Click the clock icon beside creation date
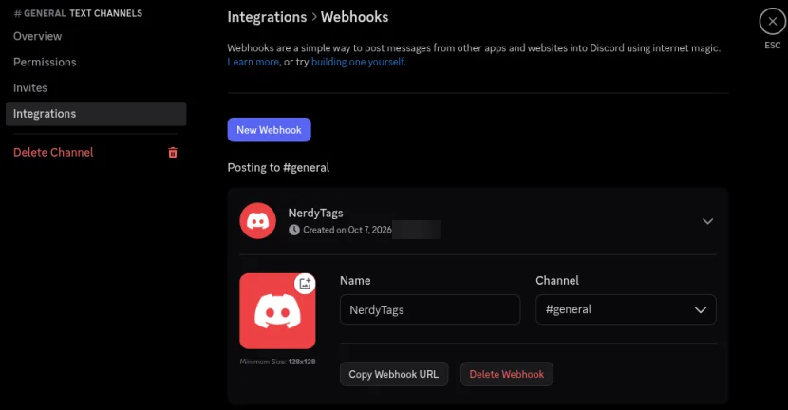Viewport: 788px width, 410px height. (294, 230)
